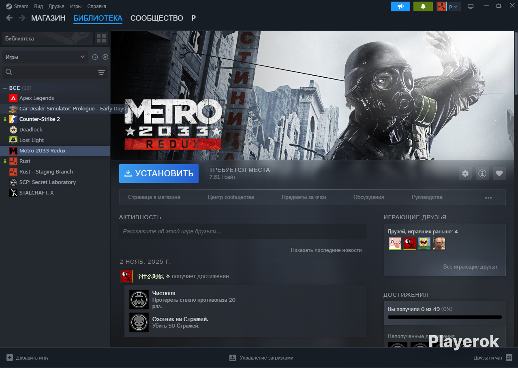Click the SpongeBob friend avatar
Screen dimensions: 518x368
click(424, 243)
